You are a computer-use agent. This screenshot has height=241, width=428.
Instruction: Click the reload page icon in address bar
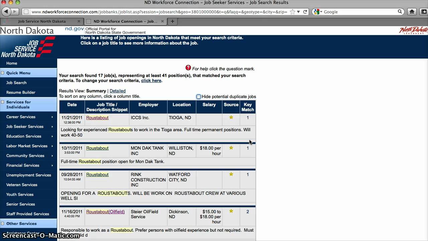pyautogui.click(x=305, y=12)
